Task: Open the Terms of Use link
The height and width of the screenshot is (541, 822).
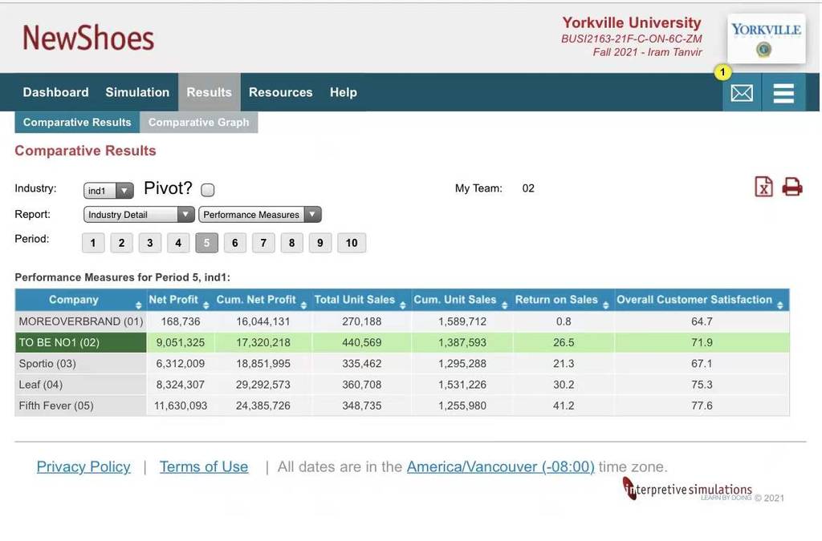Action: tap(204, 466)
